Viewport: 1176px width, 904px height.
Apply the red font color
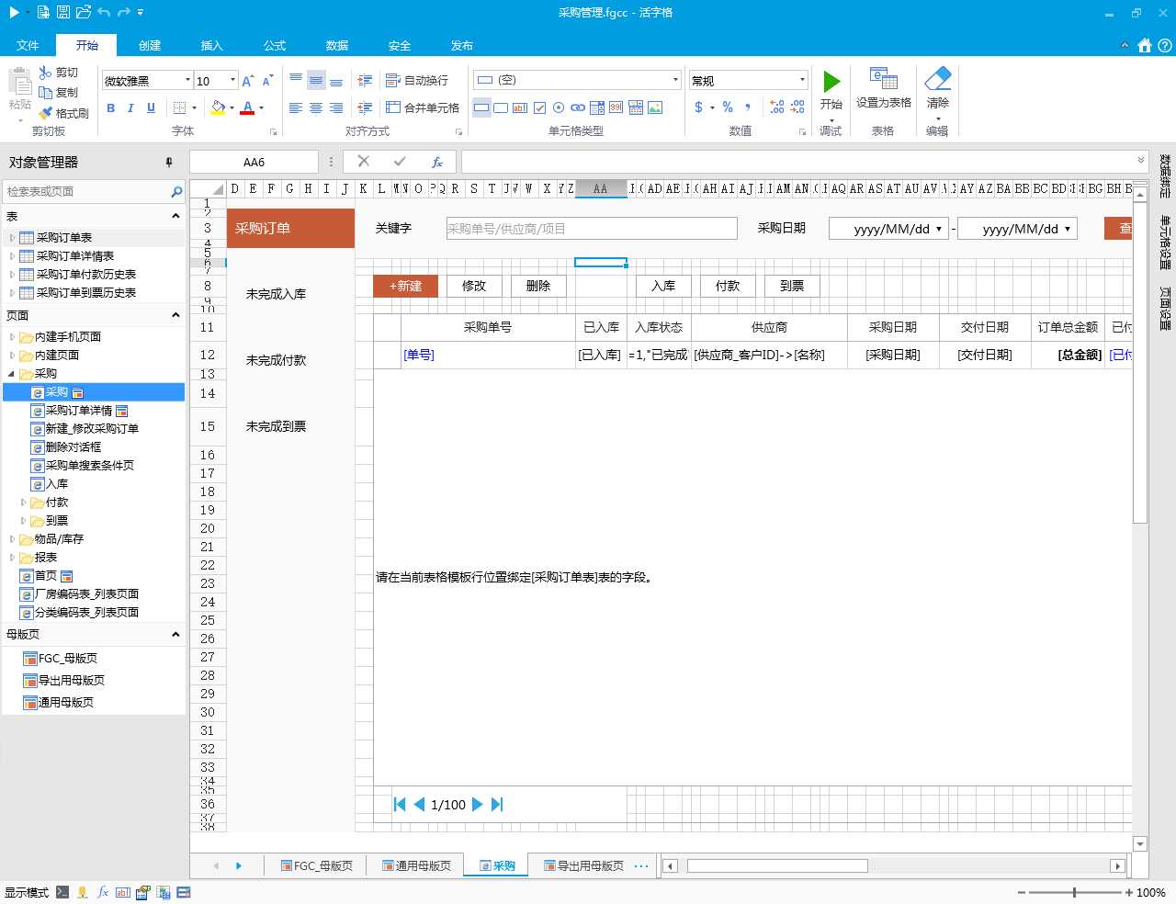(247, 108)
